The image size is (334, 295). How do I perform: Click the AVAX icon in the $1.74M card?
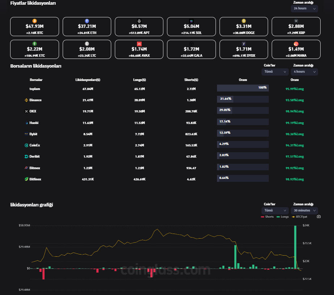point(139,44)
